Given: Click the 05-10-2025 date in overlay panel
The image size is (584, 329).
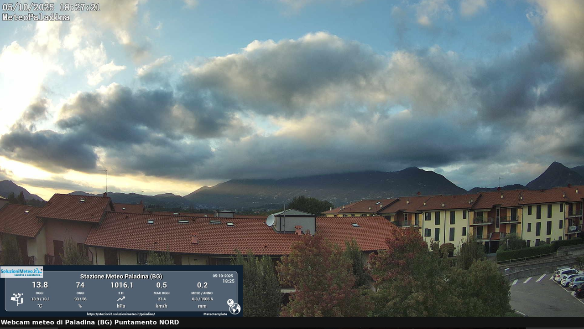Looking at the screenshot, I should (x=223, y=276).
